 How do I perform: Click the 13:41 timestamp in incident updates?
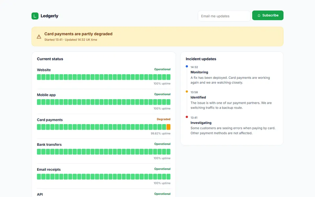pyautogui.click(x=194, y=118)
